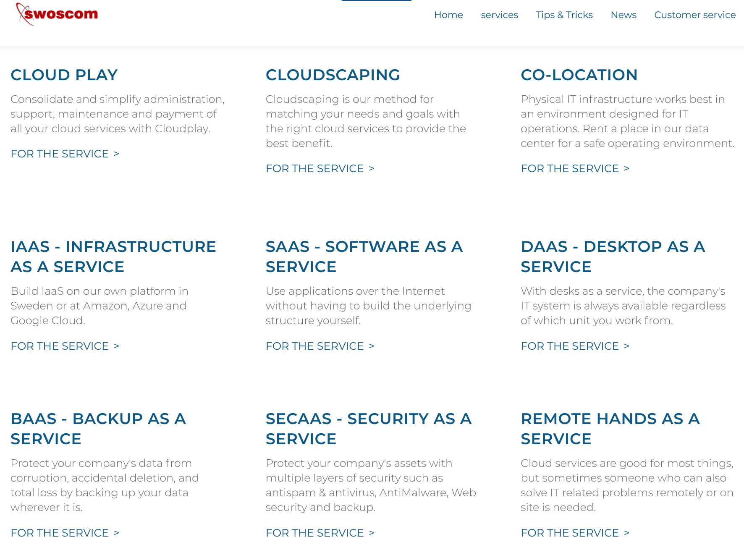Open the services menu item
The width and height of the screenshot is (744, 550).
(499, 15)
